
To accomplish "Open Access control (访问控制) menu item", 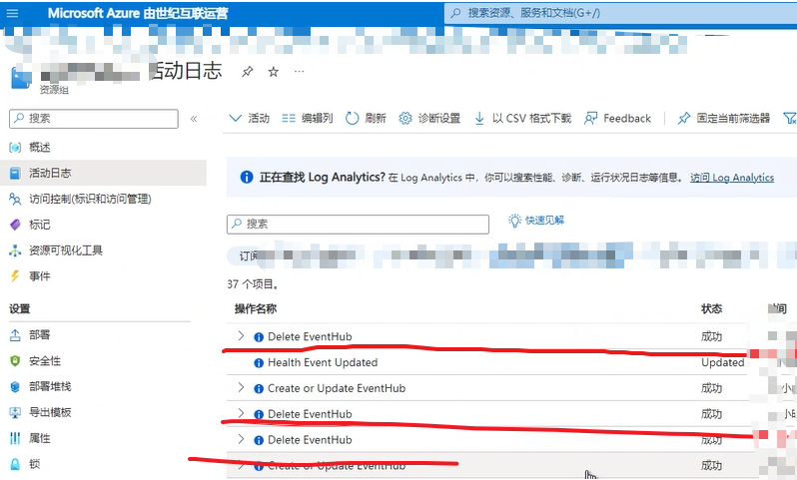I will [89, 199].
